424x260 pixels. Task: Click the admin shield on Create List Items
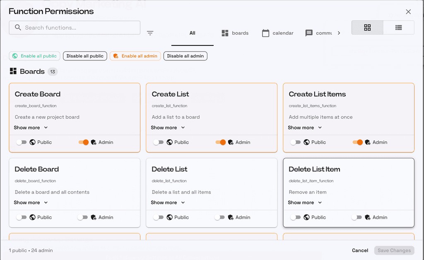368,142
